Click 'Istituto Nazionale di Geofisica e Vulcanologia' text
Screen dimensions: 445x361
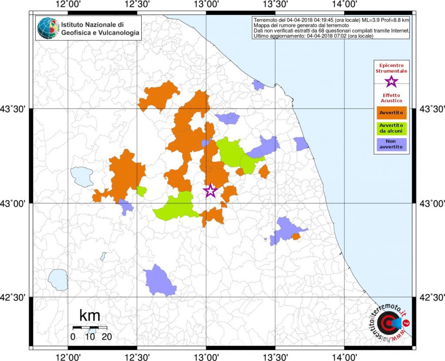pos(100,29)
